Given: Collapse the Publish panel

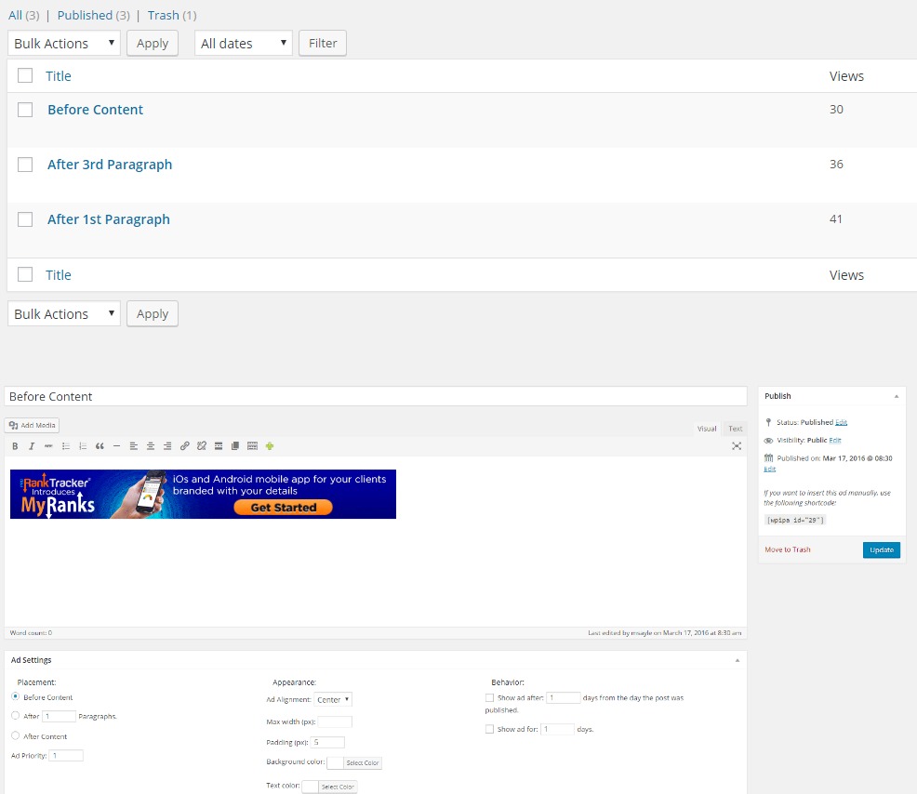Looking at the screenshot, I should [x=896, y=396].
